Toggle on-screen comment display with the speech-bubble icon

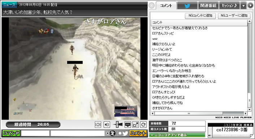128,125
